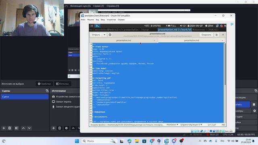Click the gedit vertical scrollbar
Image resolution: width=258 pixels, height=145 pixels.
(225, 64)
